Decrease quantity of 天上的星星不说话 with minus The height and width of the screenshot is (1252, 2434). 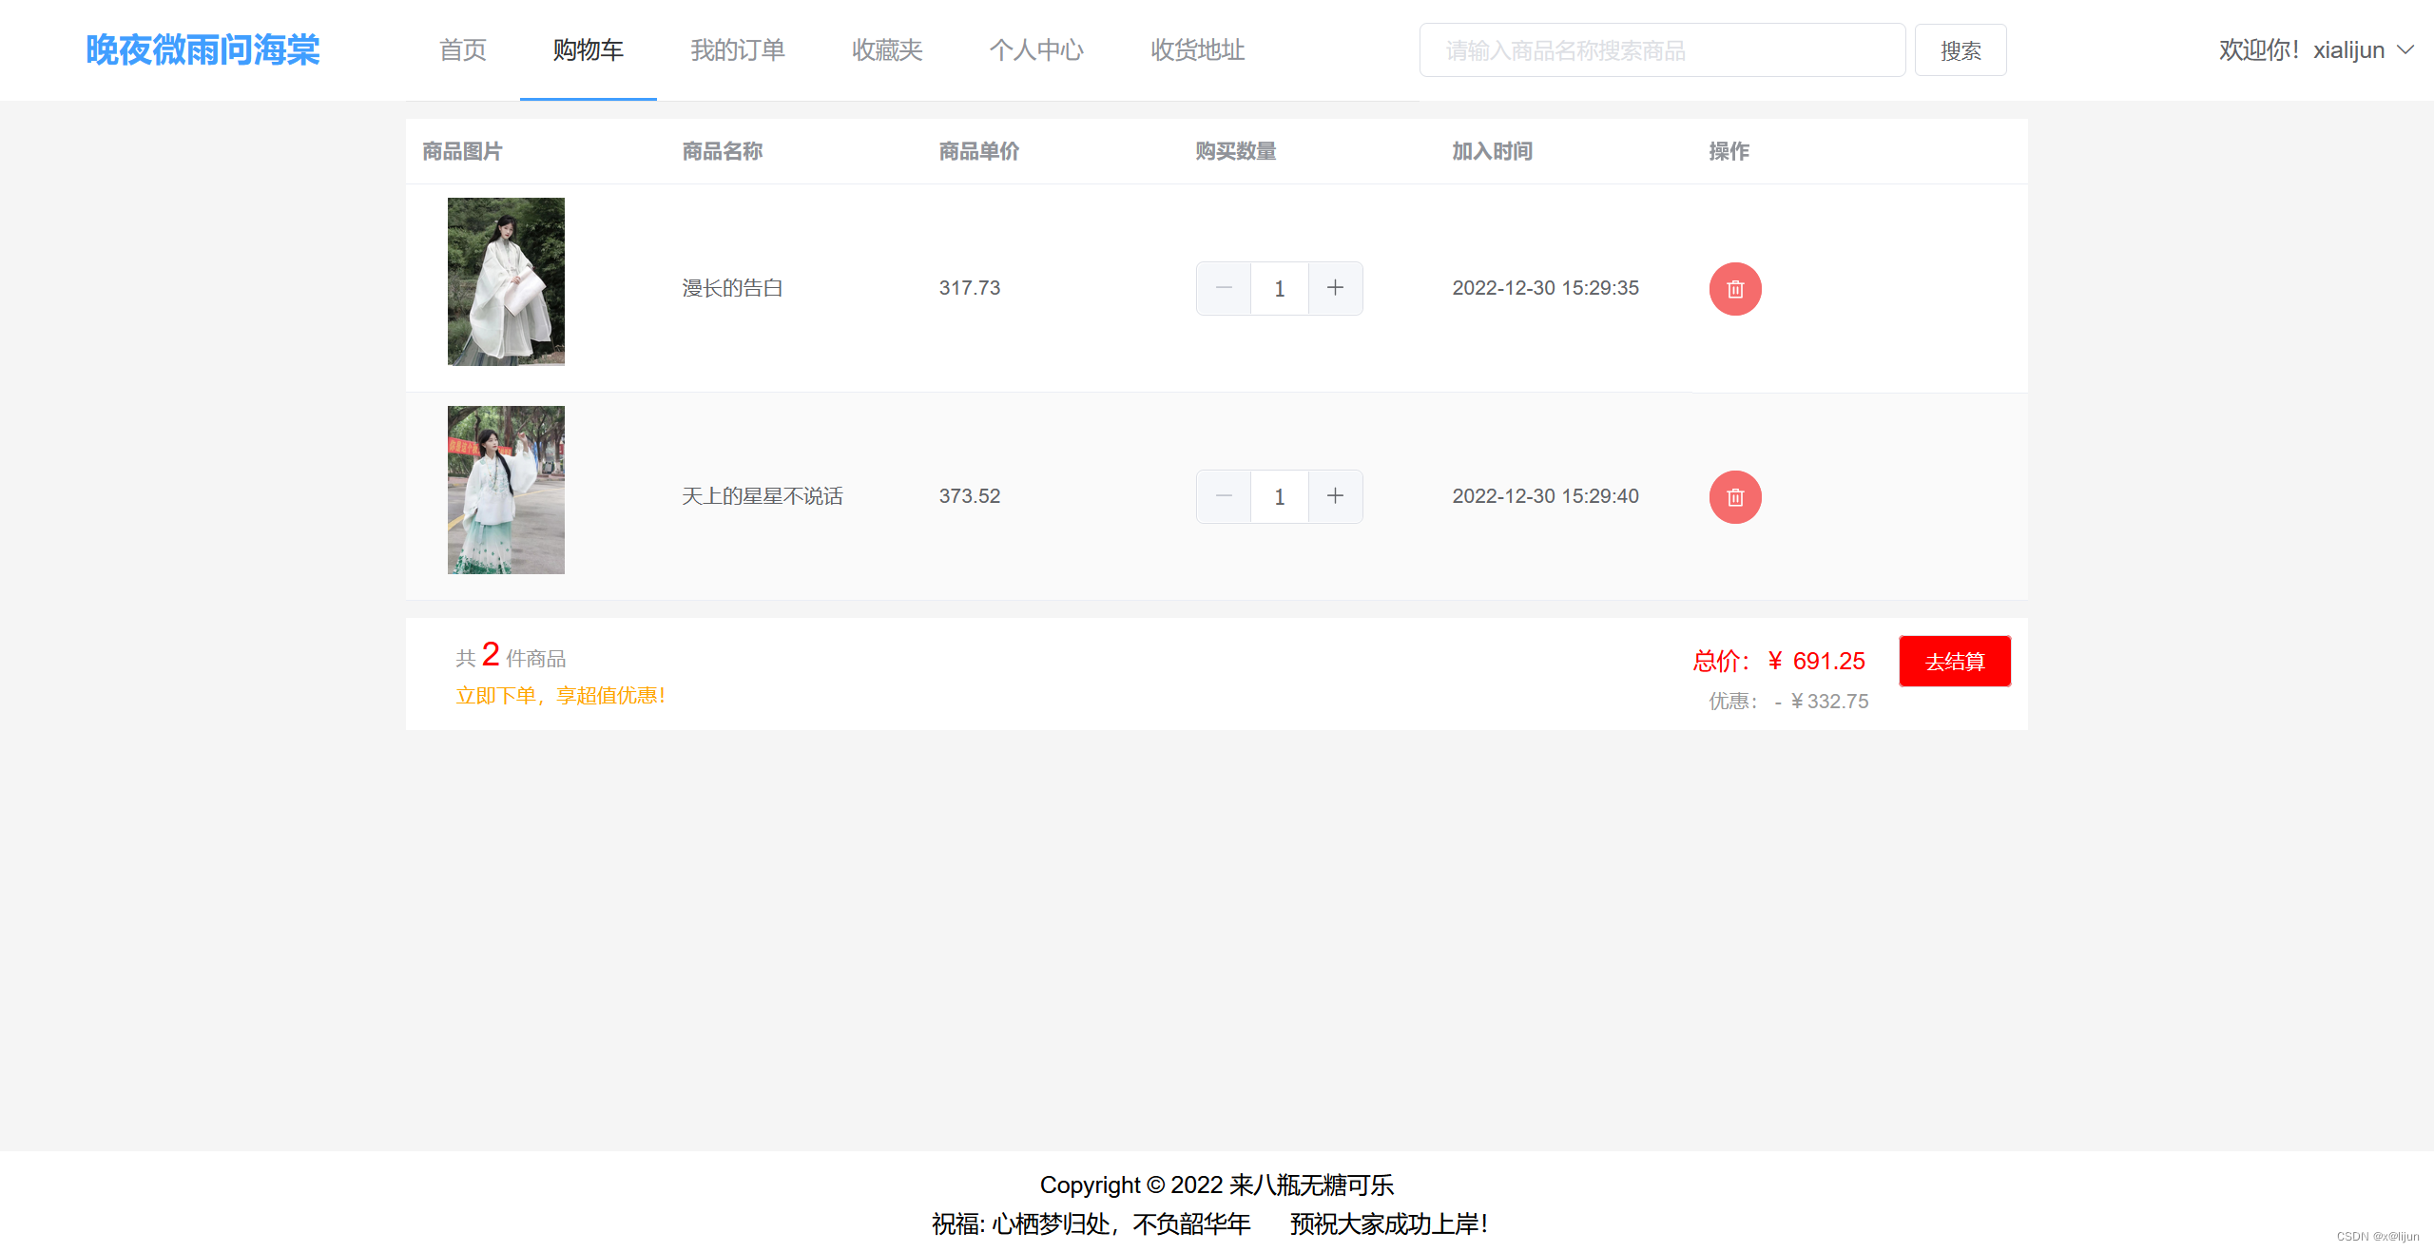pyautogui.click(x=1224, y=496)
